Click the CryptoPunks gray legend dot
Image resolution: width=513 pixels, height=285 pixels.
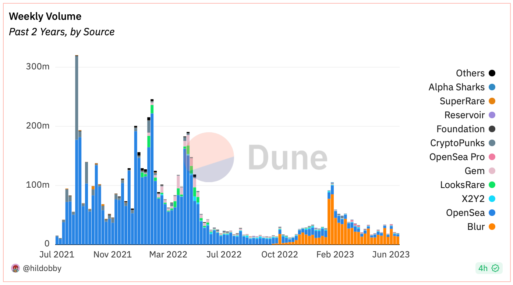click(492, 143)
